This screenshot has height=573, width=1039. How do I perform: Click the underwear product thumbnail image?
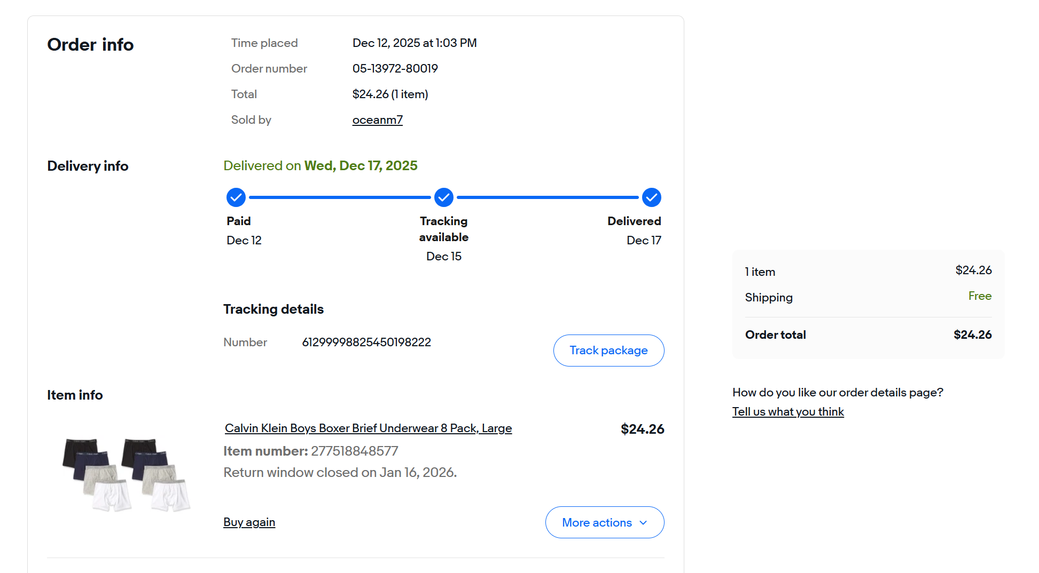[126, 474]
